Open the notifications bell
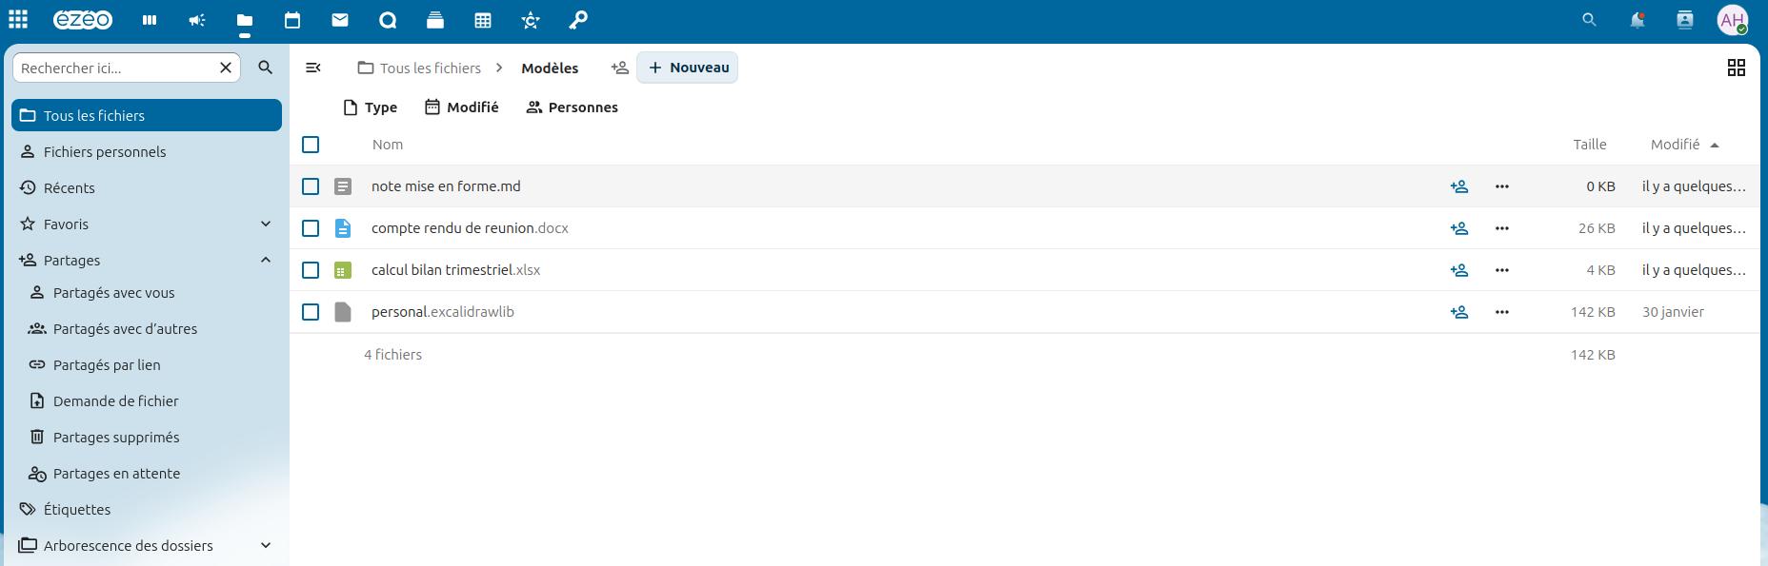Screen dimensions: 1768x566 [1637, 19]
